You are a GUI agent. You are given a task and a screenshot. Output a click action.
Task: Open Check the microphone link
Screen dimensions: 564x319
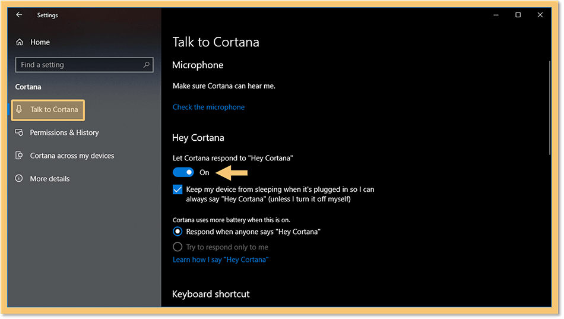[208, 107]
